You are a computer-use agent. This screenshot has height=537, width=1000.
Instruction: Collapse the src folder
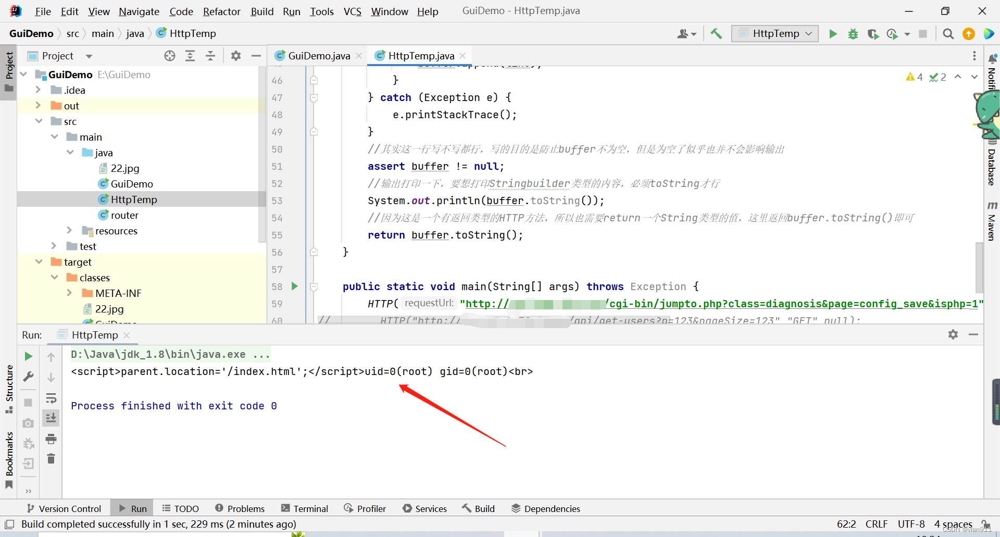click(x=39, y=121)
